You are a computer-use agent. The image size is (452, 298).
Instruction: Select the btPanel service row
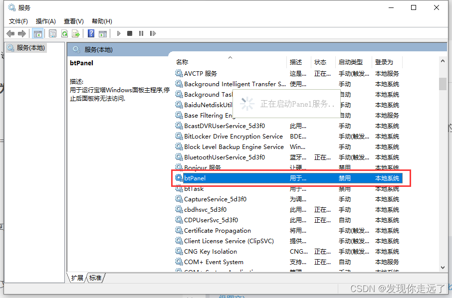tap(288, 178)
